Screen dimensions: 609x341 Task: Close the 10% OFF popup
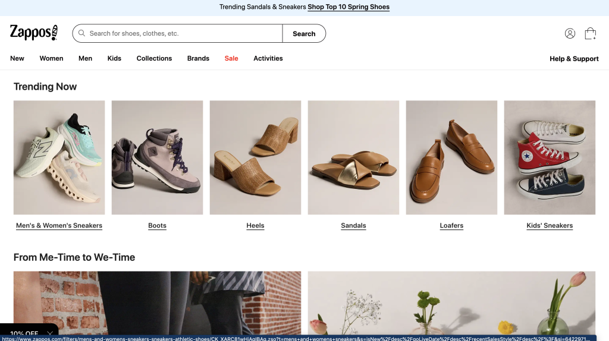(50, 333)
